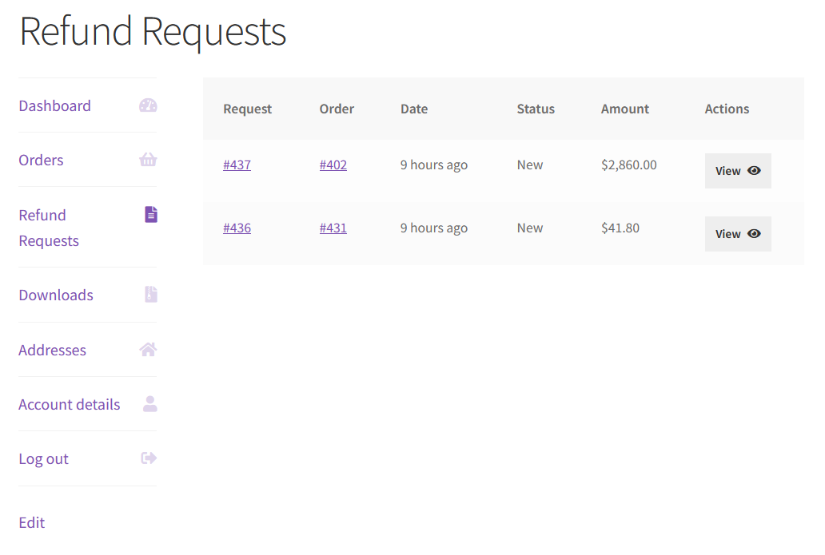View details of refund request #437
This screenshot has height=555, width=825.
[736, 170]
